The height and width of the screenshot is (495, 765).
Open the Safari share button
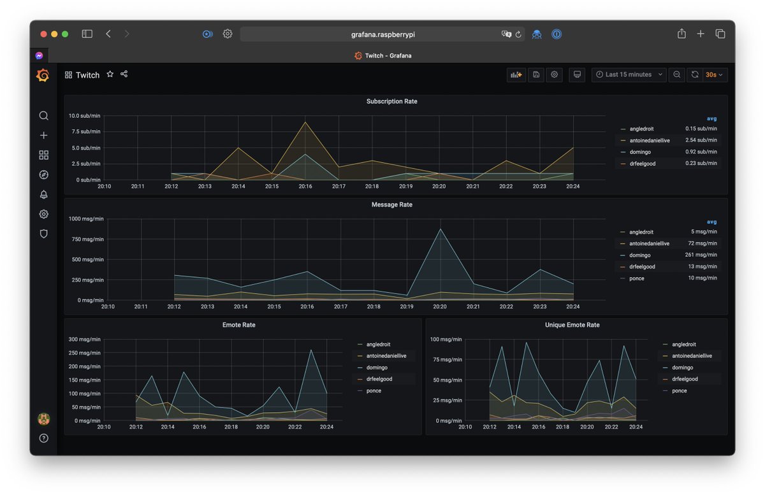pyautogui.click(x=681, y=34)
